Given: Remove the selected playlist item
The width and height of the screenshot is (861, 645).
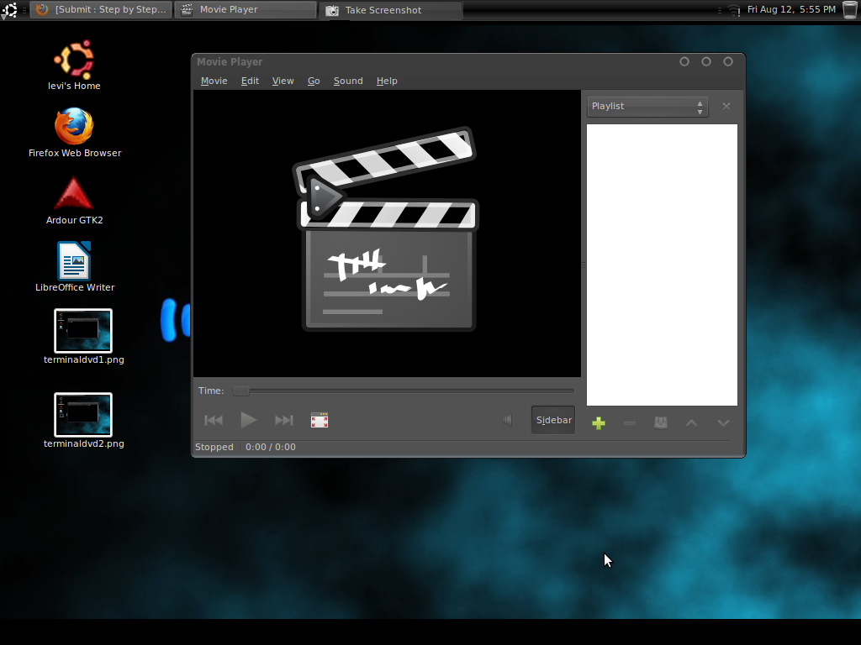Looking at the screenshot, I should click(629, 423).
